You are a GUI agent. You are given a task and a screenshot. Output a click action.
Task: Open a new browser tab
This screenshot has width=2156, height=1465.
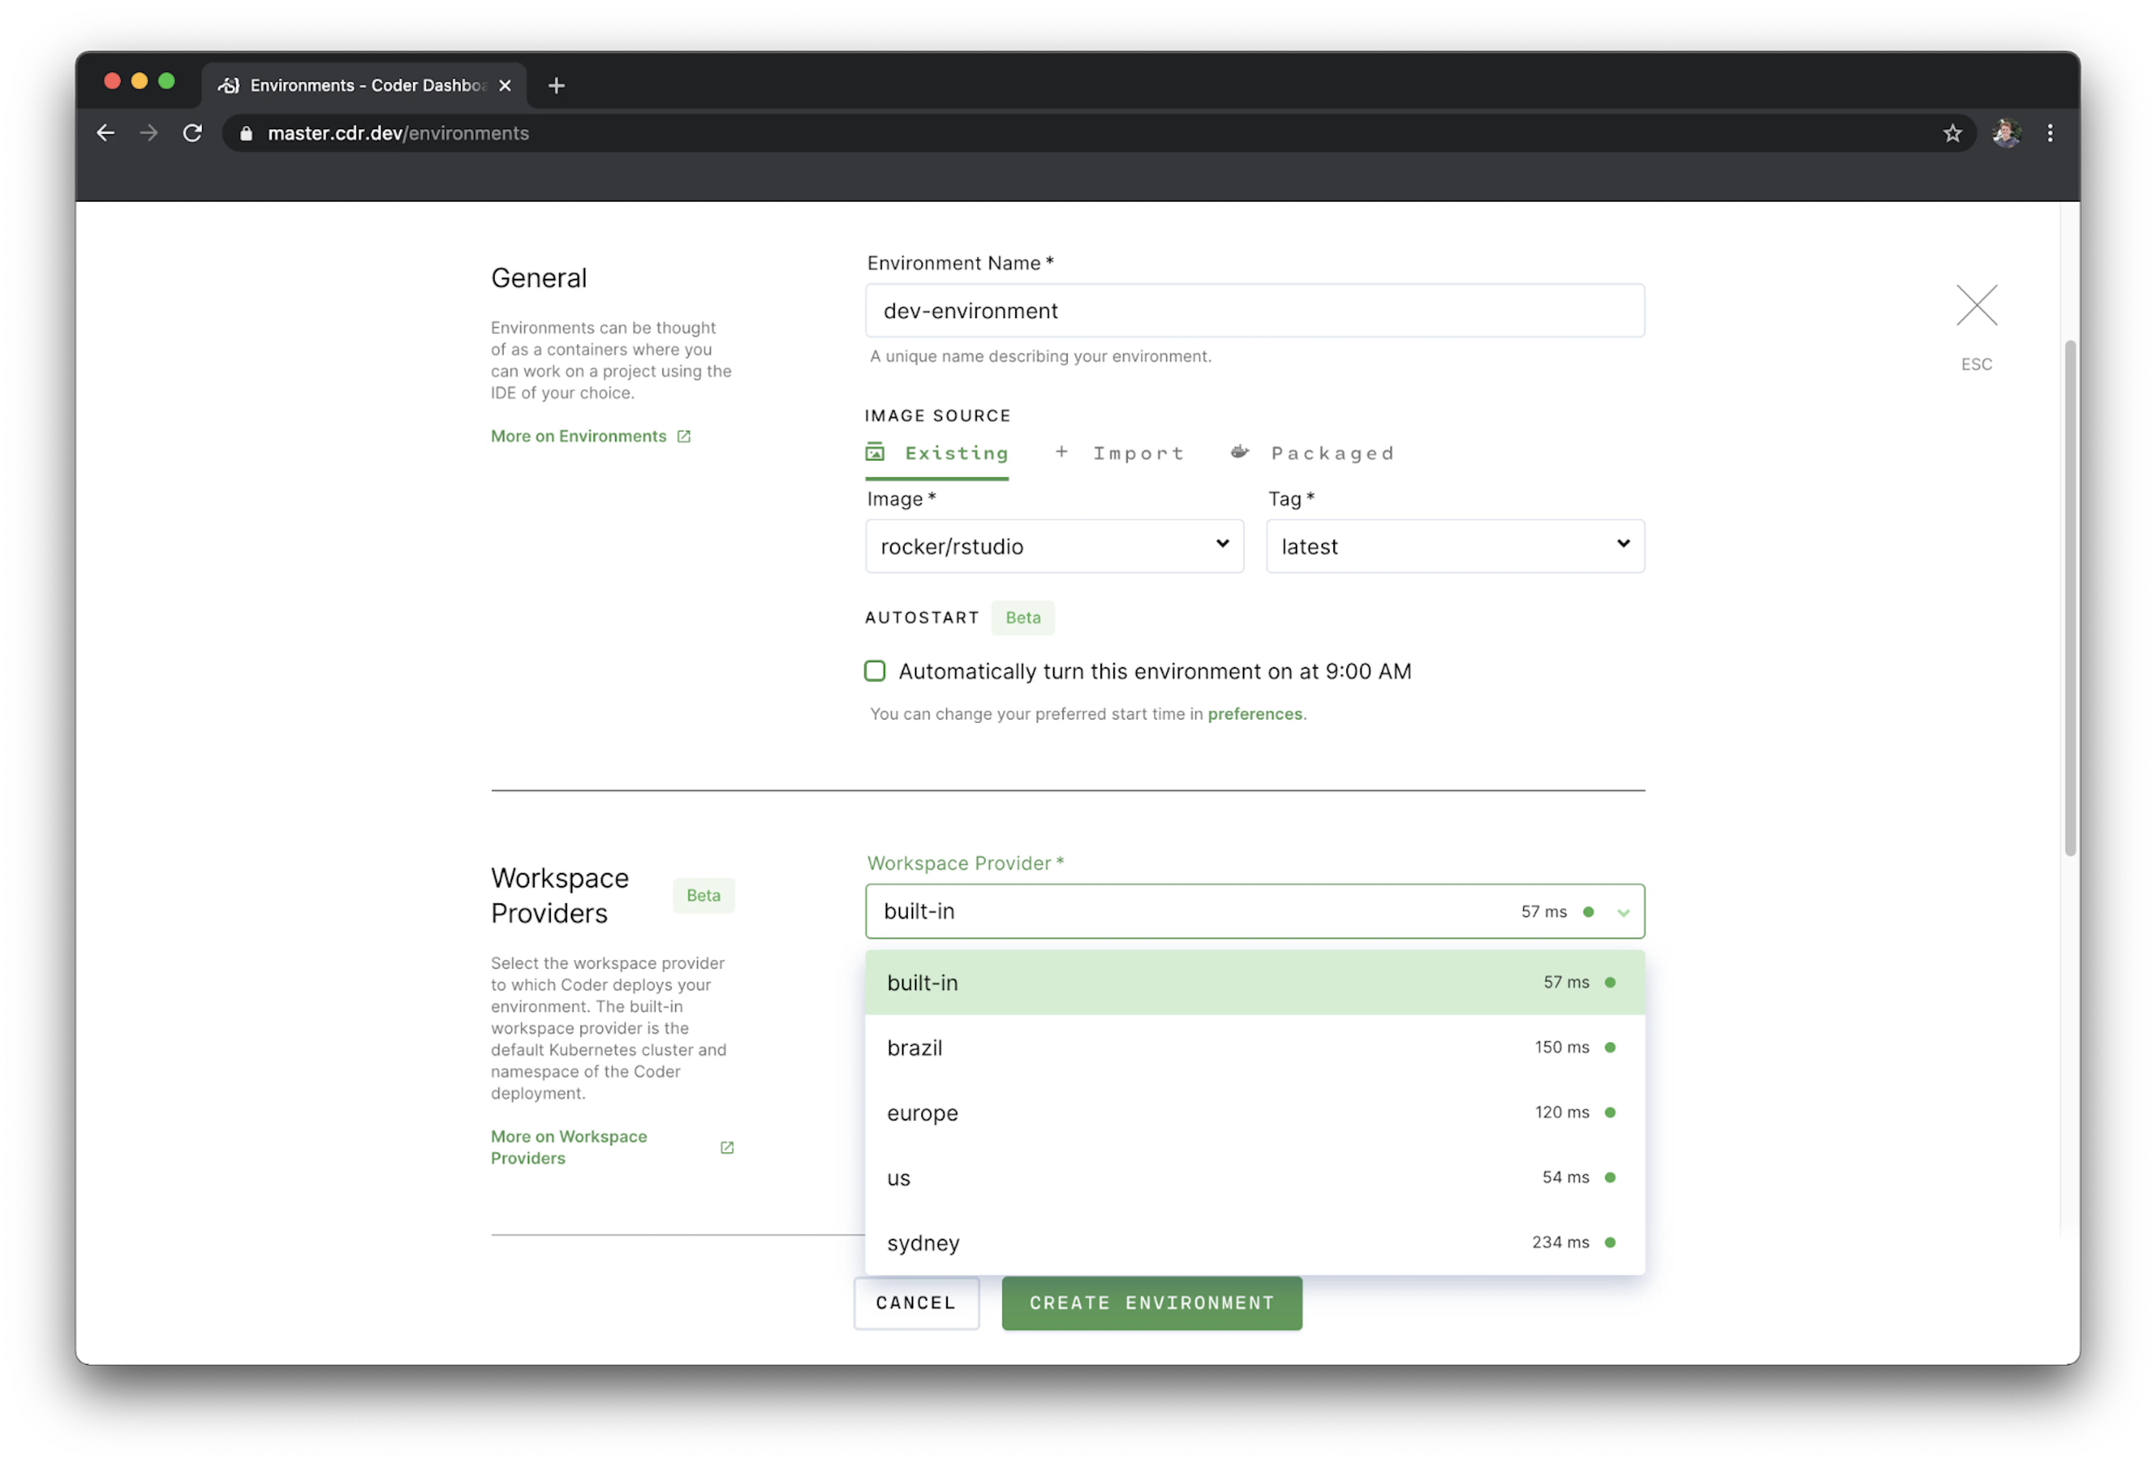556,85
